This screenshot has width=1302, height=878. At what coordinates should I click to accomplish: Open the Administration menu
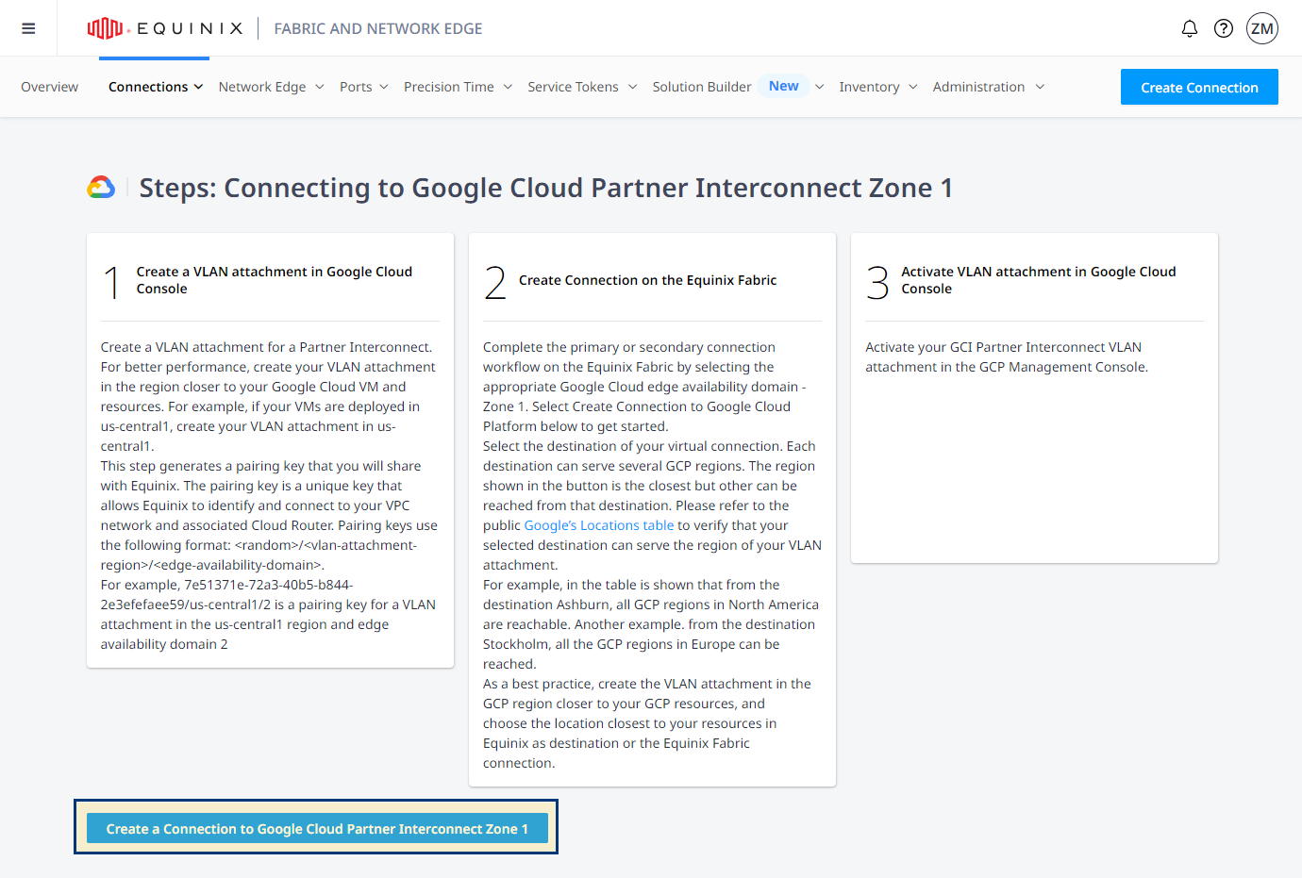coord(978,87)
